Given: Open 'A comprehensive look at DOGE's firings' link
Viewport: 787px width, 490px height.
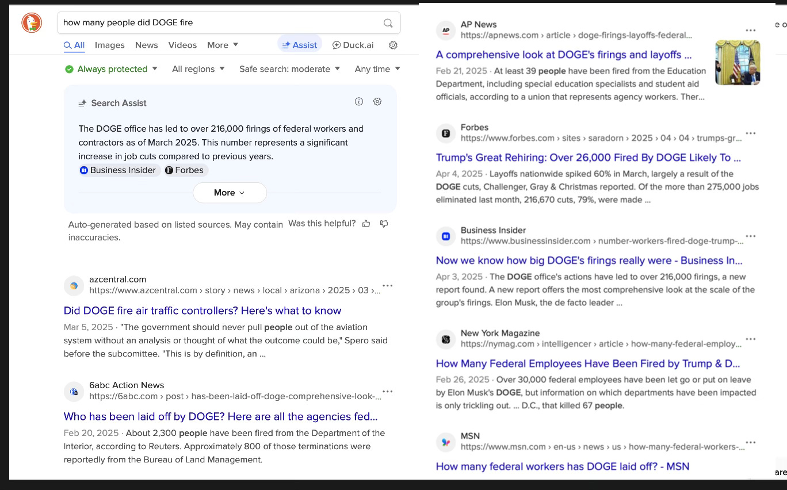Looking at the screenshot, I should point(564,55).
